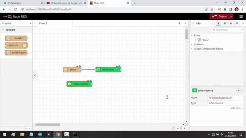Screen dimensions: 246x138
Task: Clear the palette search filter
Action: pyautogui.click(x=30, y=23)
